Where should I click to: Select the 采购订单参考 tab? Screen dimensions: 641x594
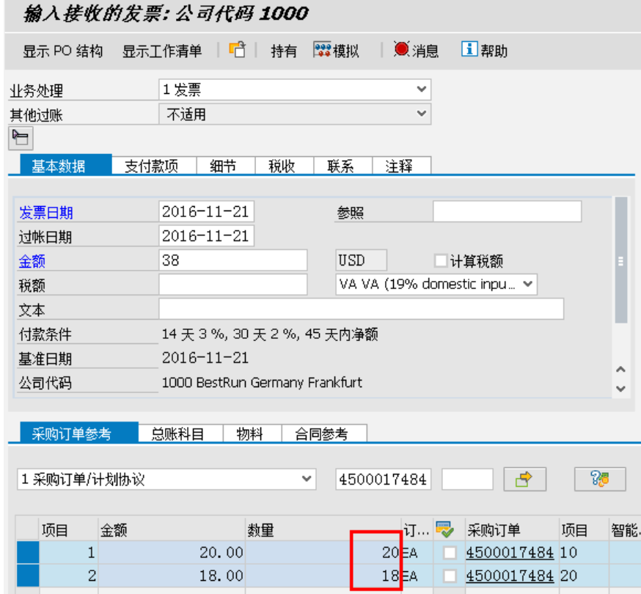point(79,433)
